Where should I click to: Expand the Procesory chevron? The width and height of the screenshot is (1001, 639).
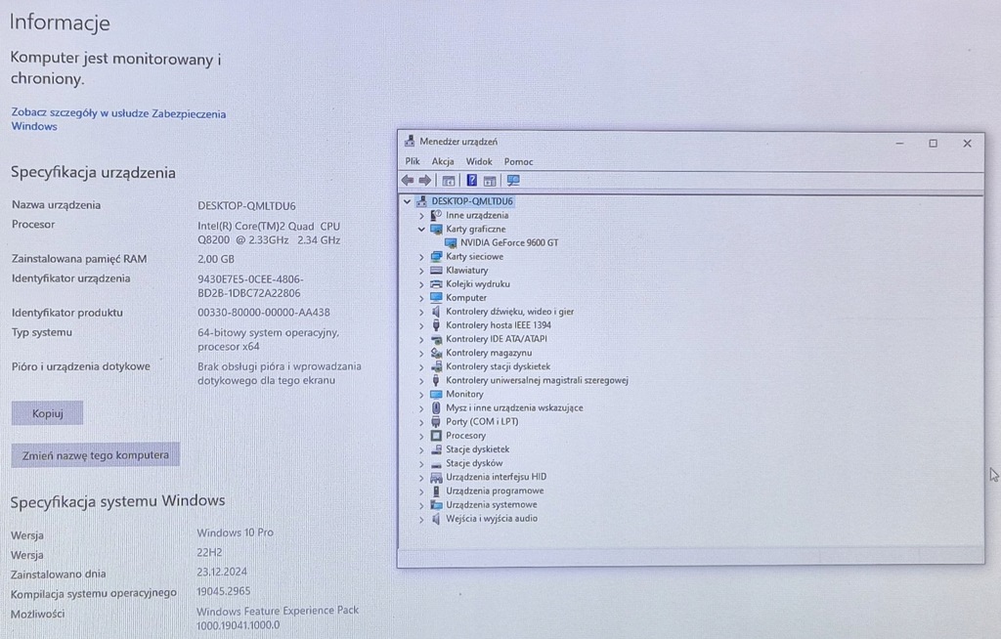[421, 436]
